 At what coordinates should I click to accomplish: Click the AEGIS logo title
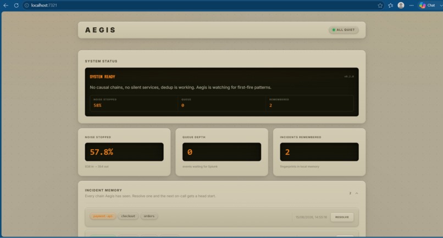(x=101, y=30)
